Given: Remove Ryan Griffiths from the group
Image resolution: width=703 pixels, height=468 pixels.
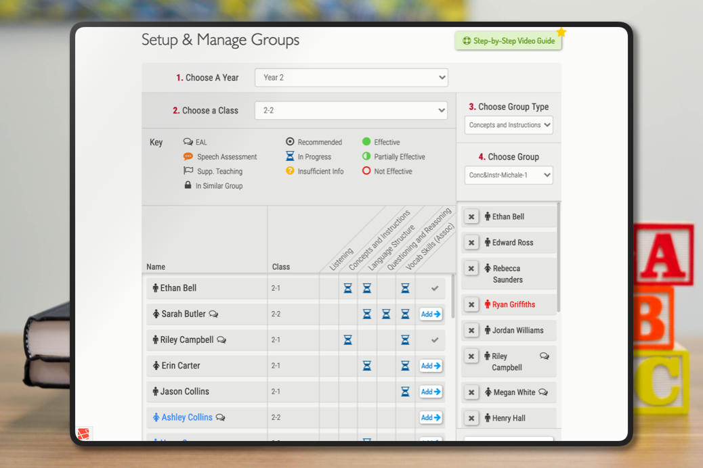Looking at the screenshot, I should pos(471,305).
